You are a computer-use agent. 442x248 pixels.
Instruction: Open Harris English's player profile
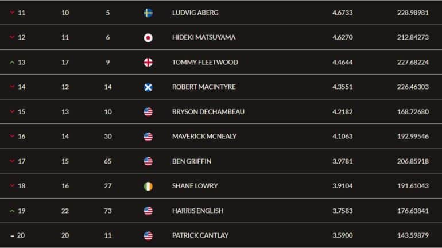197,211
